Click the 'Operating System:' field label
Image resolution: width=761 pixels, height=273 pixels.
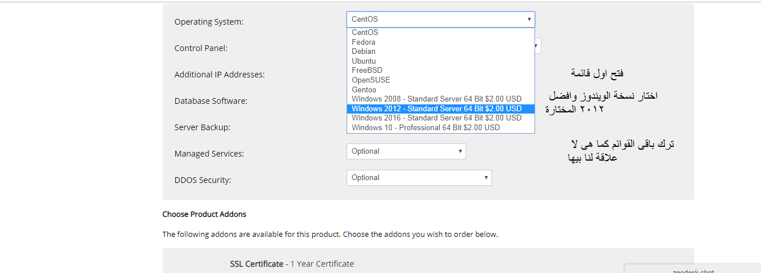click(209, 22)
